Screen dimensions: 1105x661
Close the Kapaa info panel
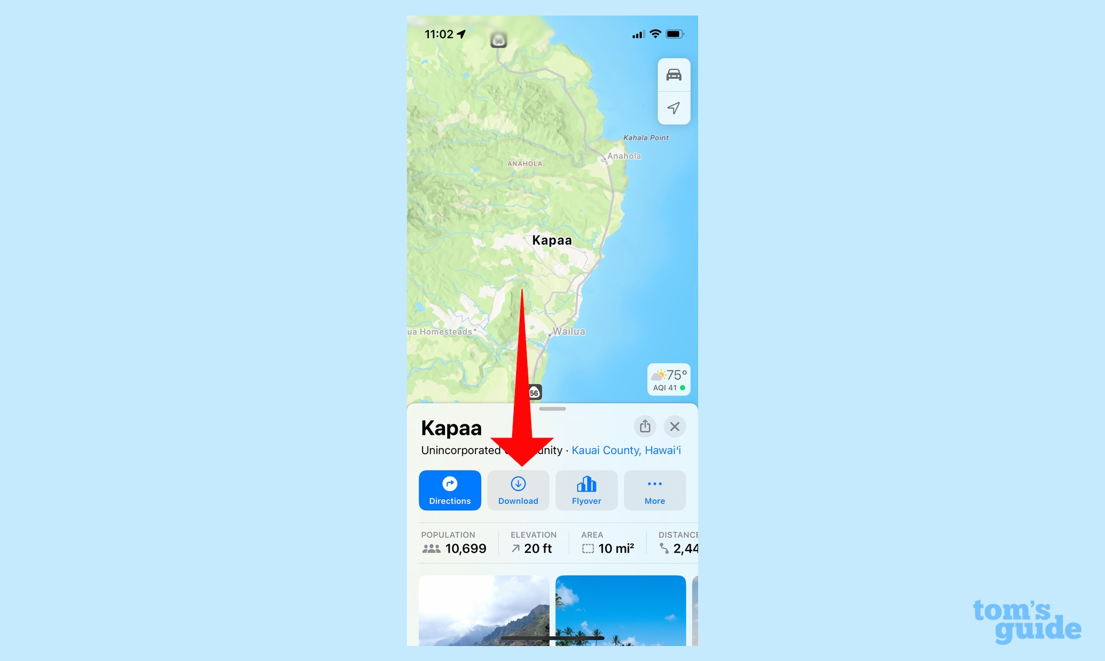[x=674, y=426]
